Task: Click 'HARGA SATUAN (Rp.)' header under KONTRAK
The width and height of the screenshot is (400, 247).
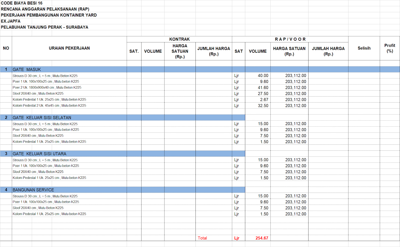Action: coord(180,51)
